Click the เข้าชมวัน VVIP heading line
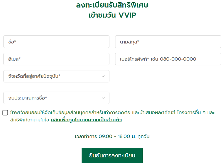 112,15
